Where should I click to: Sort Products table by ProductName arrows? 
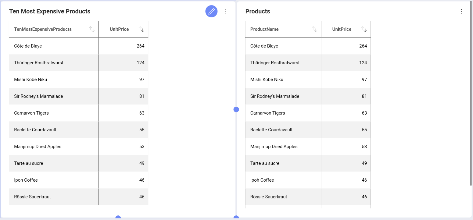tap(314, 29)
